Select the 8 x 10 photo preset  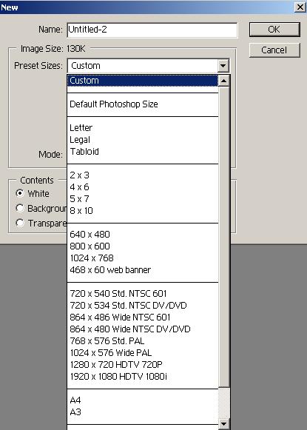click(143, 211)
